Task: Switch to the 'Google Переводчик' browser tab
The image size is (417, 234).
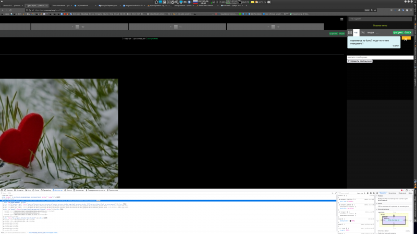Action: (x=109, y=6)
